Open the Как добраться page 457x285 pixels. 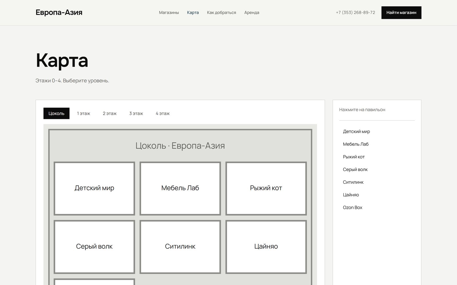tap(221, 13)
